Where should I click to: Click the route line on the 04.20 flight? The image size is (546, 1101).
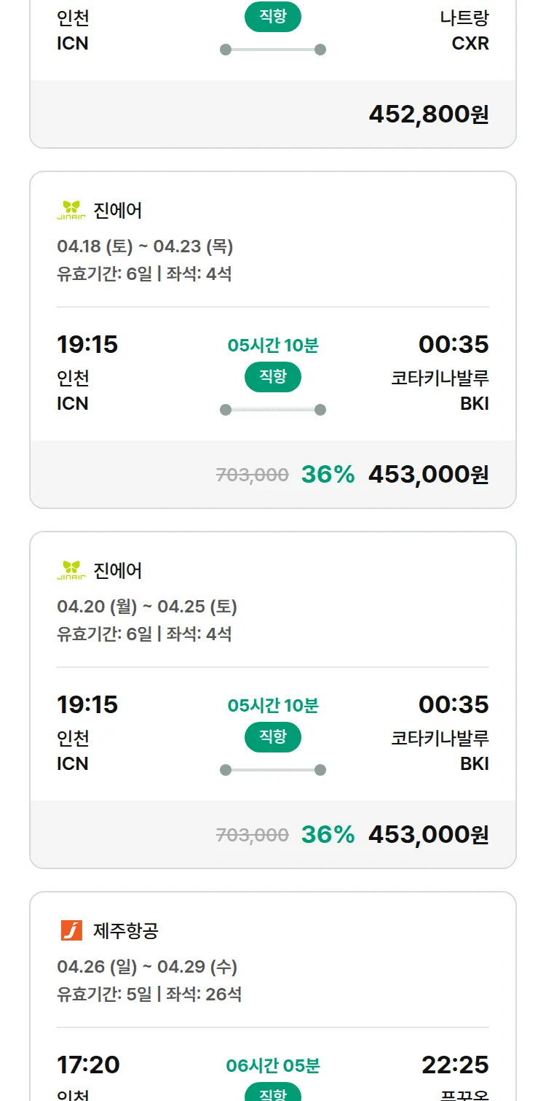pos(273,770)
